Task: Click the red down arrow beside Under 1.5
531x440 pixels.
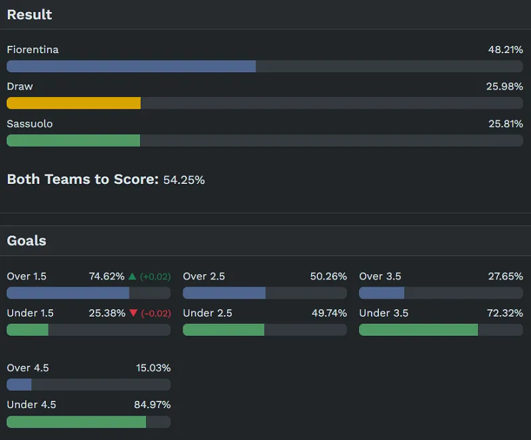Action: coord(132,313)
